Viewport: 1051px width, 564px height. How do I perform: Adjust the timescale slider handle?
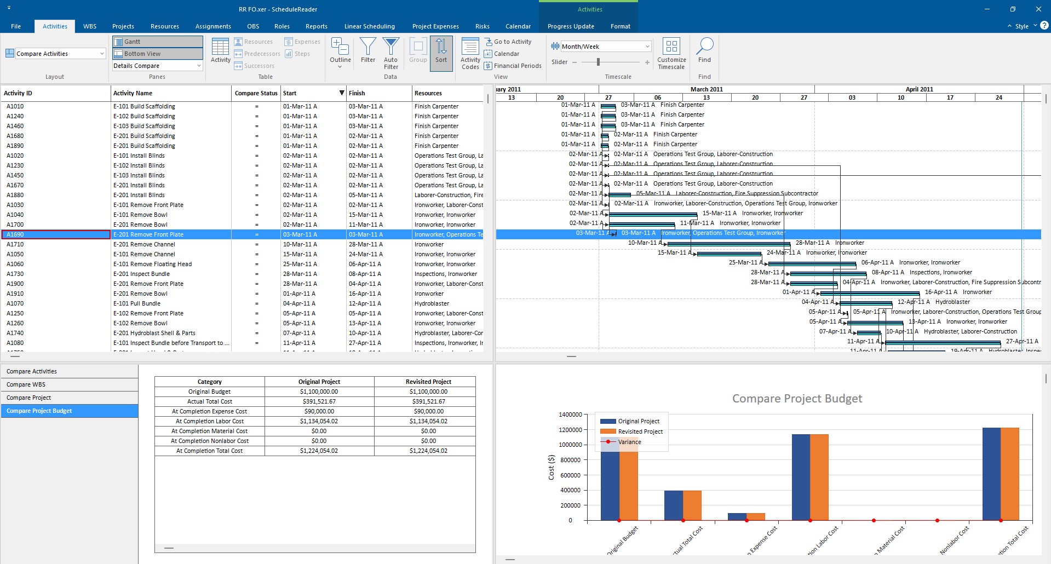598,62
